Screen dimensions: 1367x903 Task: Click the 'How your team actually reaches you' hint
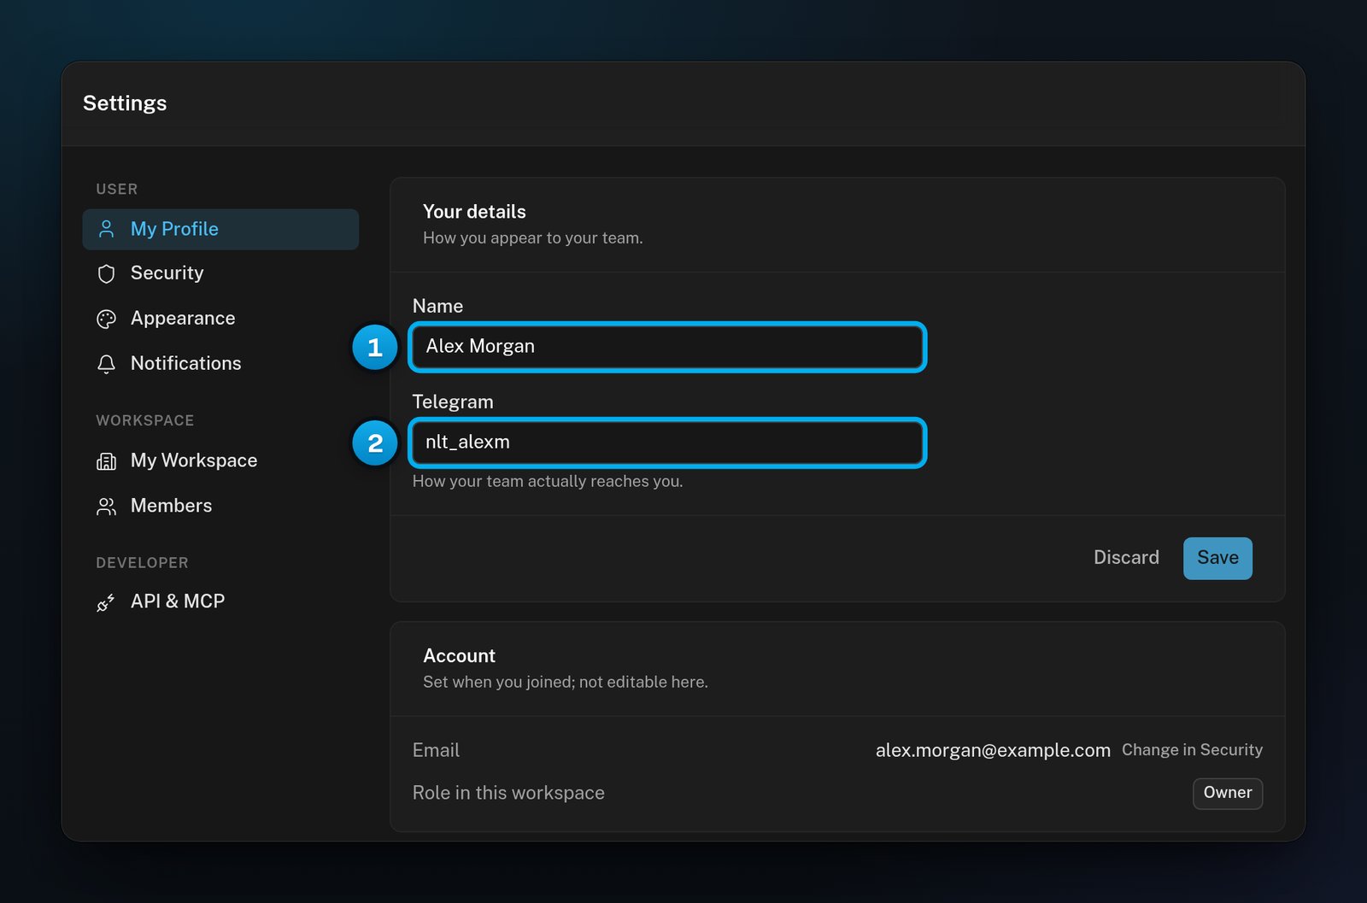pos(548,481)
